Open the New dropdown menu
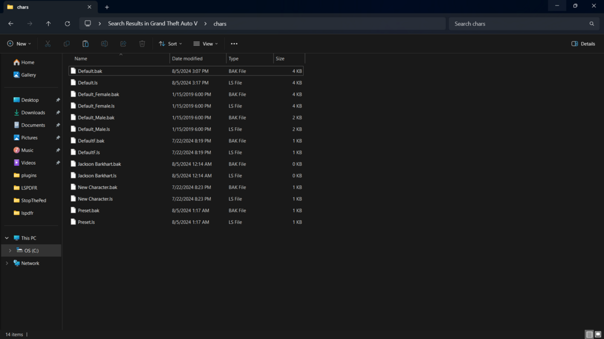 19,44
